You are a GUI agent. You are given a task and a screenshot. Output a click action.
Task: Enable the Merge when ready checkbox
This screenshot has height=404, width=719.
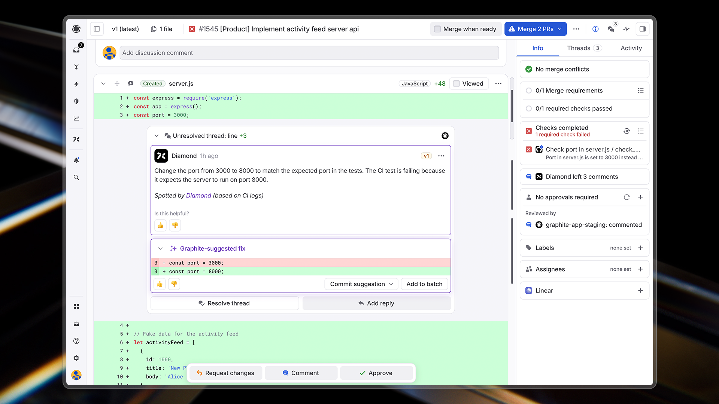point(437,29)
